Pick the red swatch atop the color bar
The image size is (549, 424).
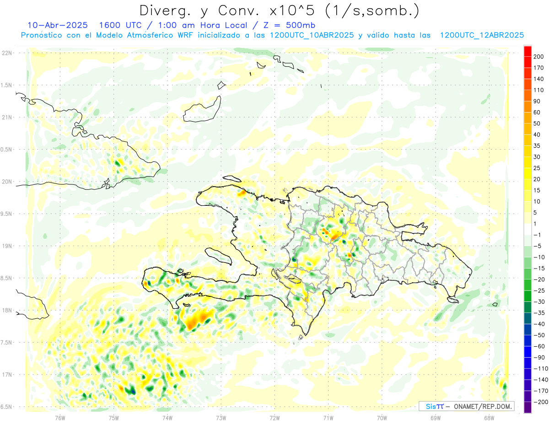(x=527, y=51)
